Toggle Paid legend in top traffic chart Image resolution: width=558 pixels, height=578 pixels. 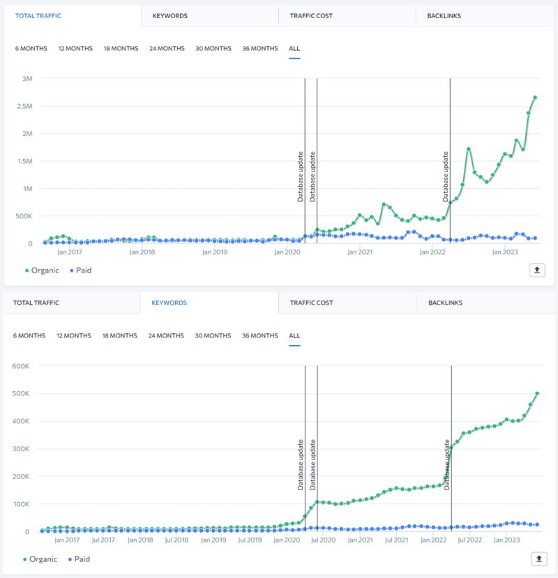coord(80,271)
